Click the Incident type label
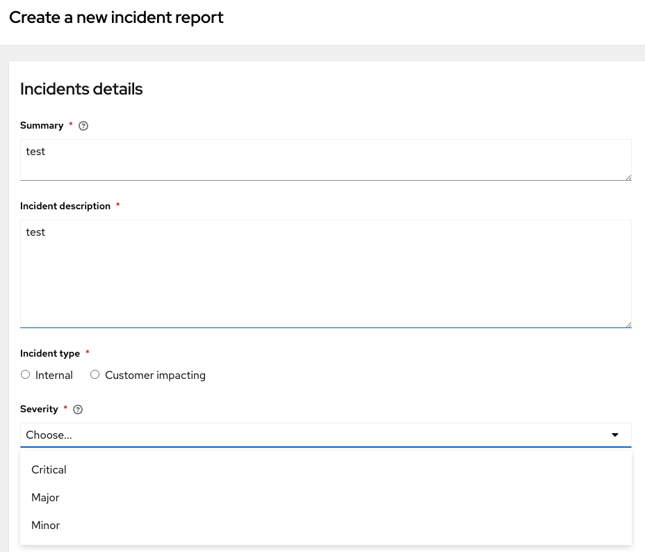645x552 pixels. click(50, 354)
